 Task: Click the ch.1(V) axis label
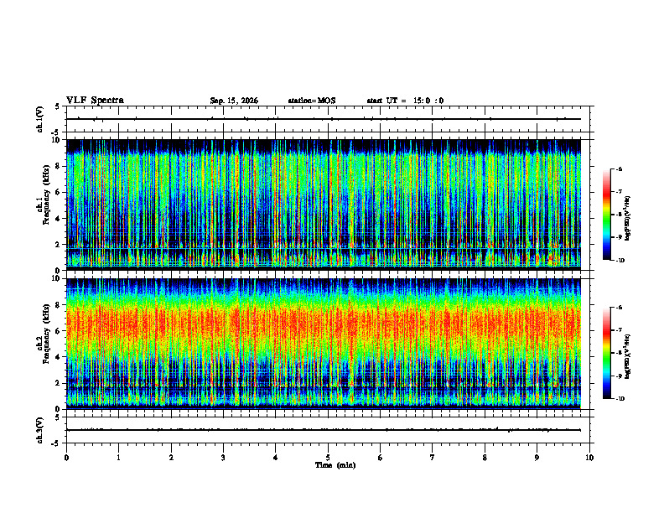(x=39, y=119)
